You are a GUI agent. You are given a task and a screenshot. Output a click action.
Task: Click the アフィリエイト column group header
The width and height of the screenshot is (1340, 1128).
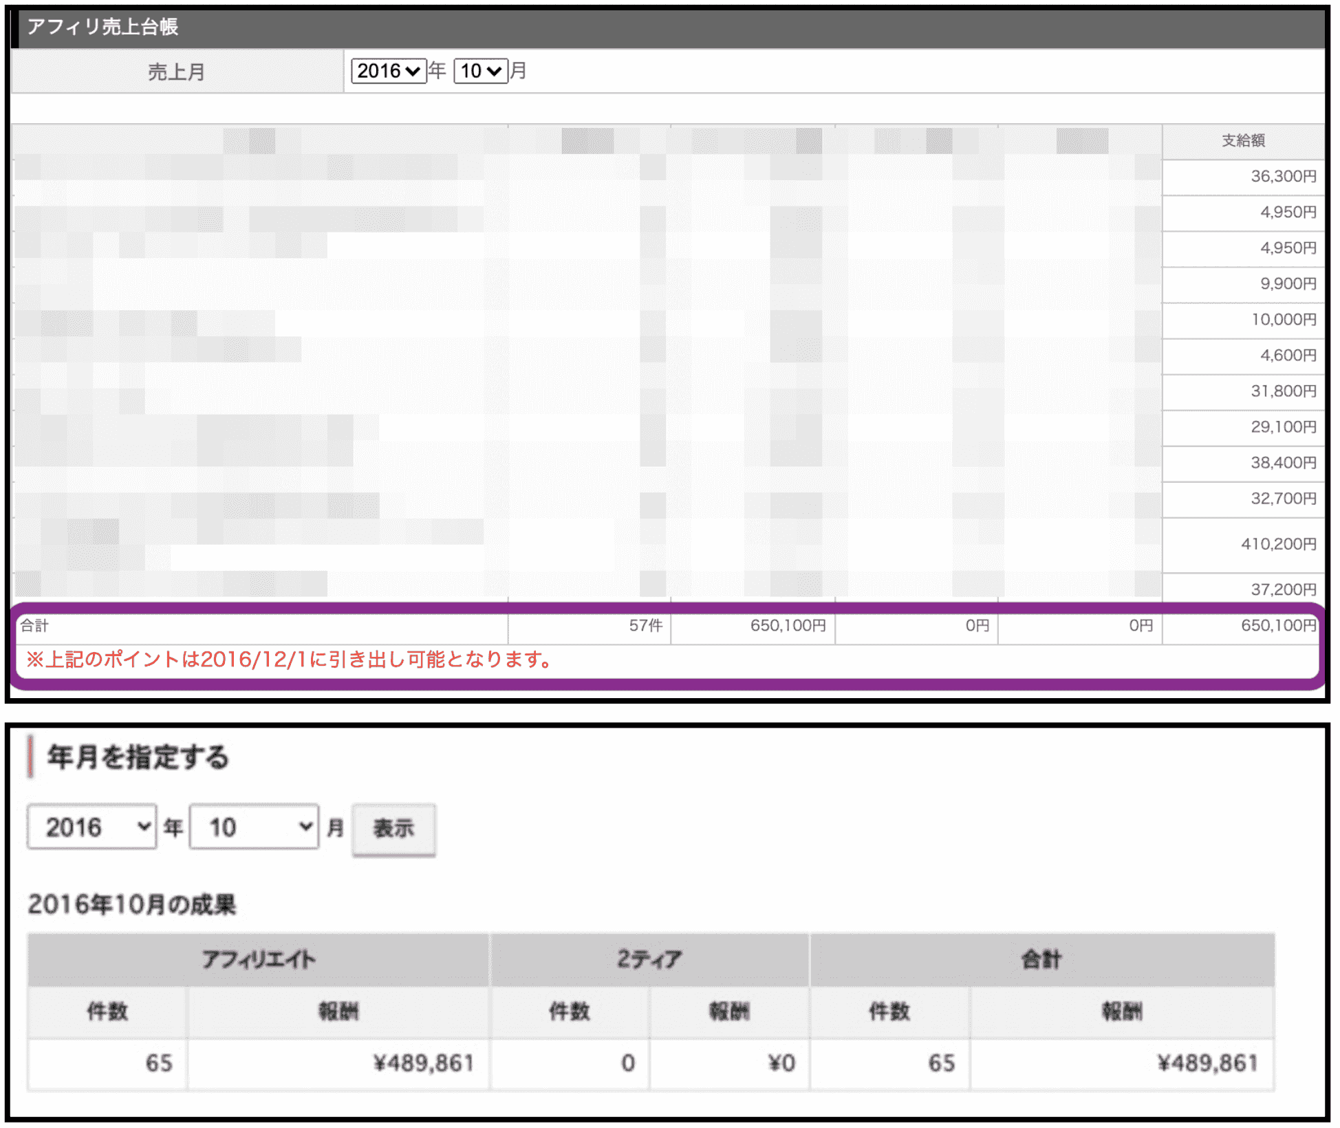(259, 959)
